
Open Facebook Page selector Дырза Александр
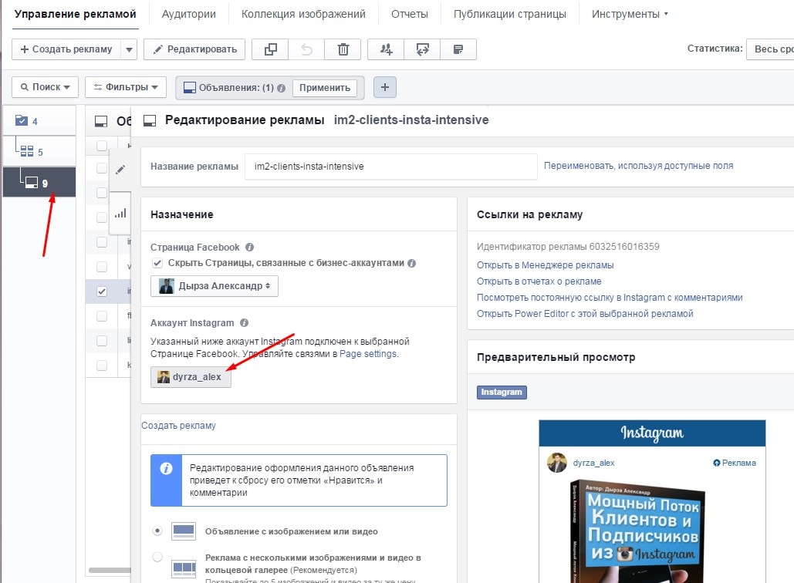pyautogui.click(x=215, y=286)
